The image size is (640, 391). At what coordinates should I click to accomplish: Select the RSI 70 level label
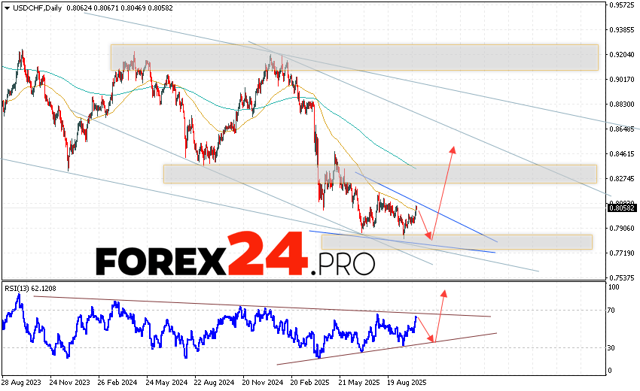(x=614, y=310)
